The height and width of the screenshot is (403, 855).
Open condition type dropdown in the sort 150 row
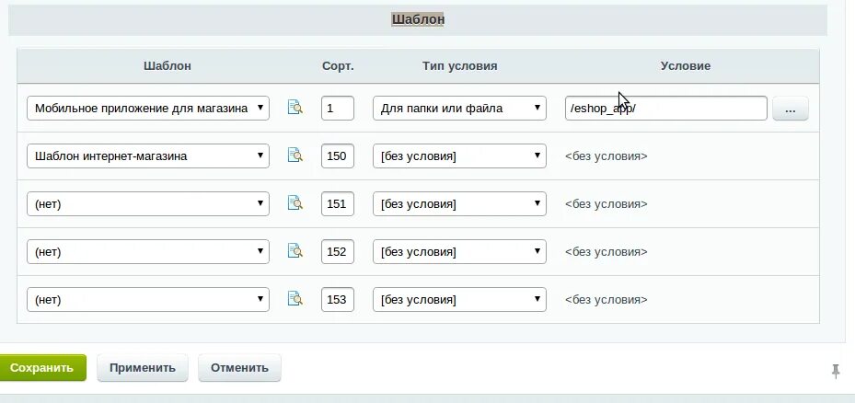(459, 155)
